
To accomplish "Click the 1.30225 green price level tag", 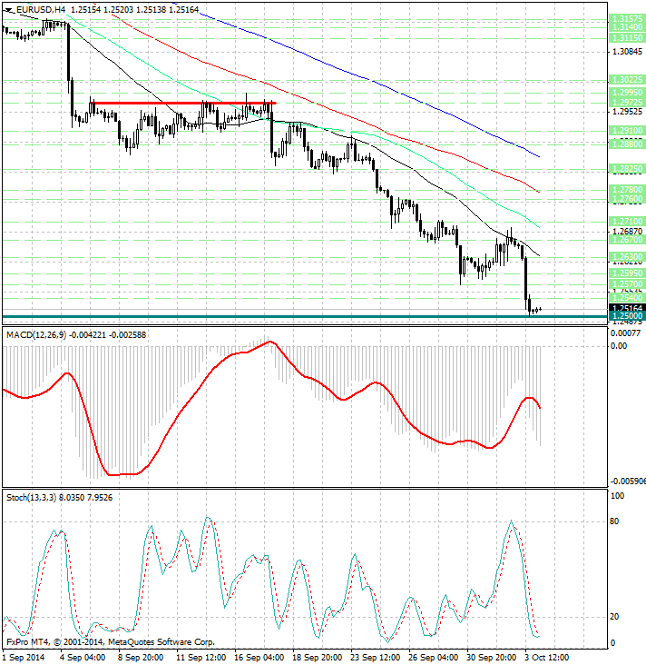I will 627,80.
